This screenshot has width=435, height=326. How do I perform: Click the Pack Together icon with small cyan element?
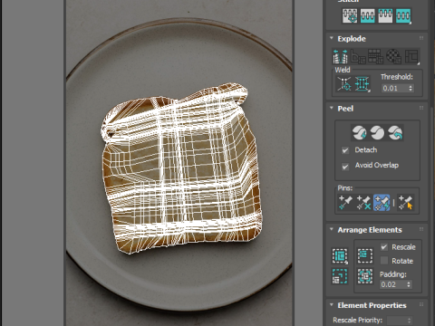tap(365, 256)
